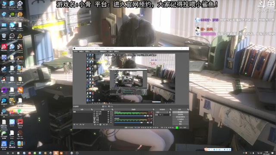Viewport: 276px width, 155px height.
Task: Open OBS Settings from Controls panel
Action: click(180, 121)
